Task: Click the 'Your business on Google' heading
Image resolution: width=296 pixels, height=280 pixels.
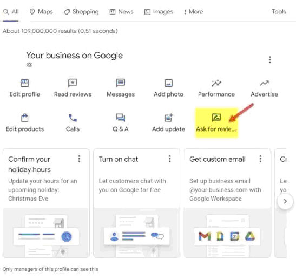Action: click(74, 56)
